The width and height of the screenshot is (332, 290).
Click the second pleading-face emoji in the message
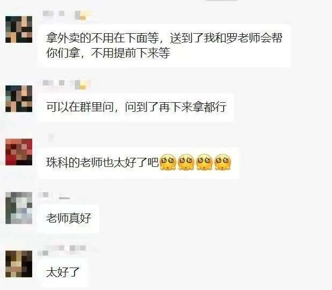tap(186, 162)
